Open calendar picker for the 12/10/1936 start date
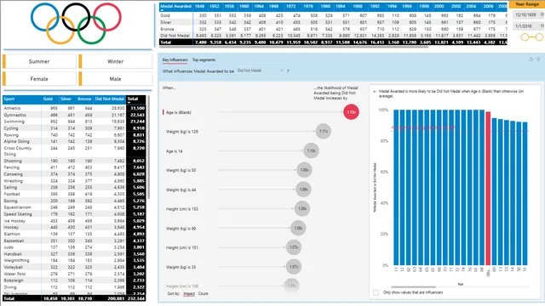This screenshot has width=545, height=306. pyautogui.click(x=542, y=15)
